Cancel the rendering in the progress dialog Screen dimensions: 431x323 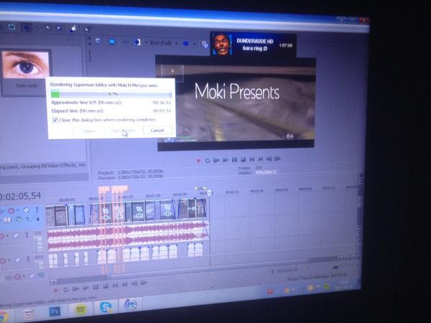coord(157,131)
